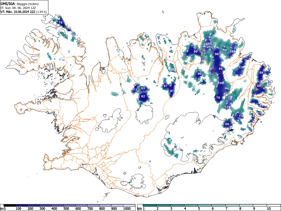Click the '(+34 h)' forecast offset text

[x=41, y=12]
